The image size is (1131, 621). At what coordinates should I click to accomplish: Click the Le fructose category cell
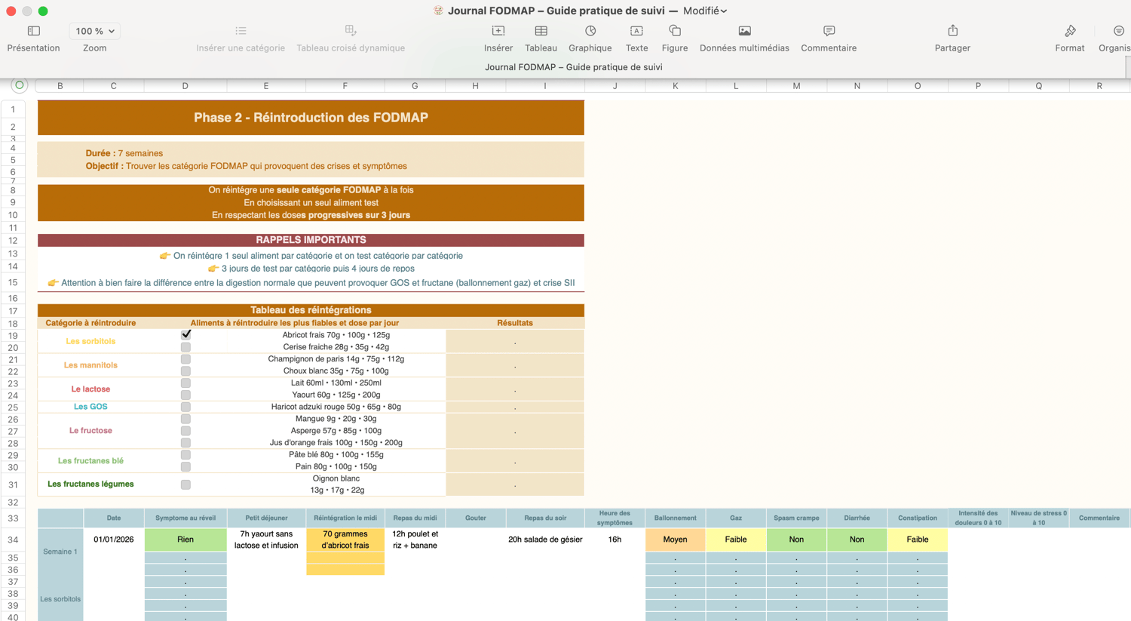point(90,431)
